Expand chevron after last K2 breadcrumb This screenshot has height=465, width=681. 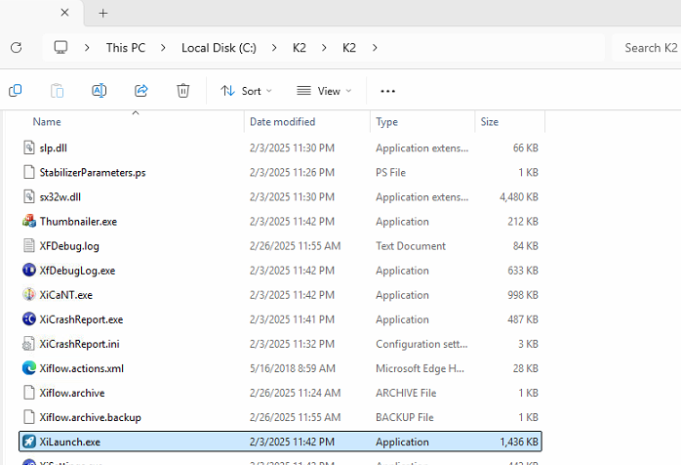(375, 48)
